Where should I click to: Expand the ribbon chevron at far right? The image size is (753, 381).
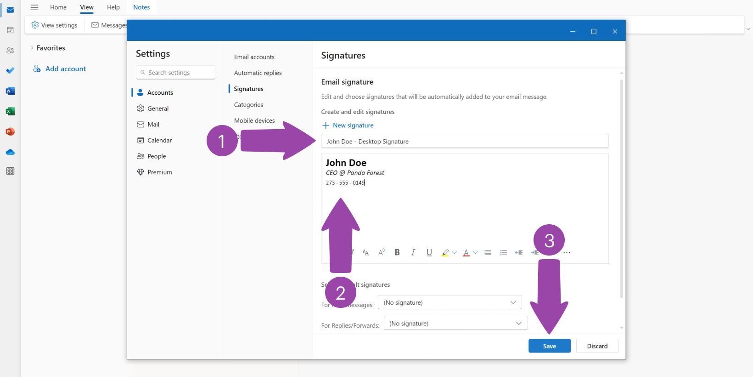748,28
